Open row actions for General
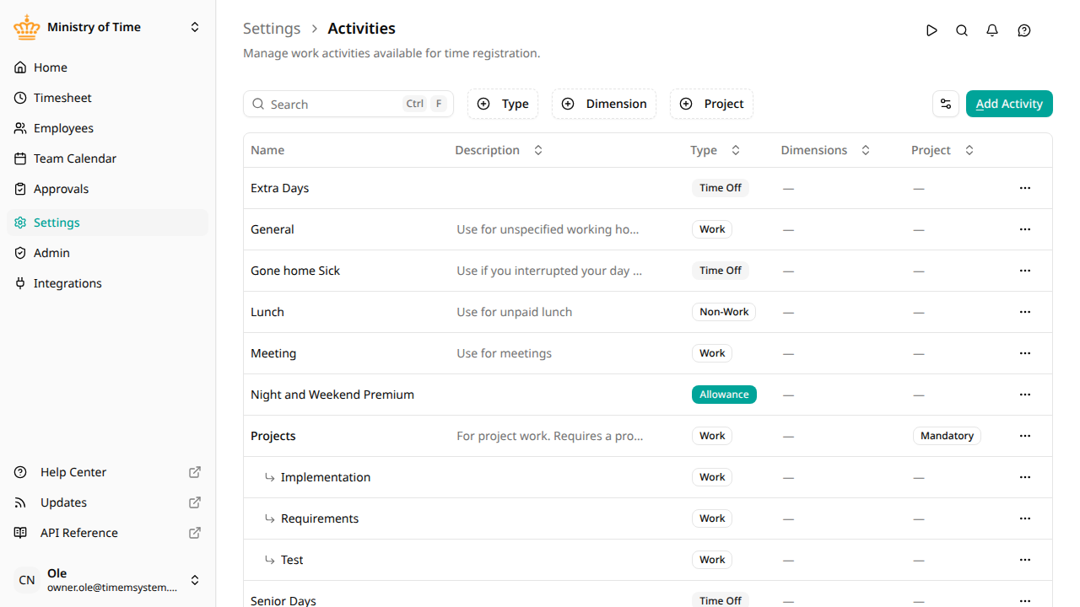Screen dimensions: 1080x607 1025,229
